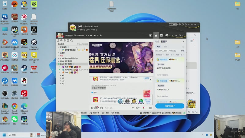The width and height of the screenshot is (245, 138).
Task: Select the 大厅 sub-tab
Action: pos(158,47)
